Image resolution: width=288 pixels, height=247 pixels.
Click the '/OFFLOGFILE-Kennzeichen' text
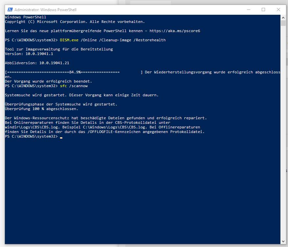114,132
